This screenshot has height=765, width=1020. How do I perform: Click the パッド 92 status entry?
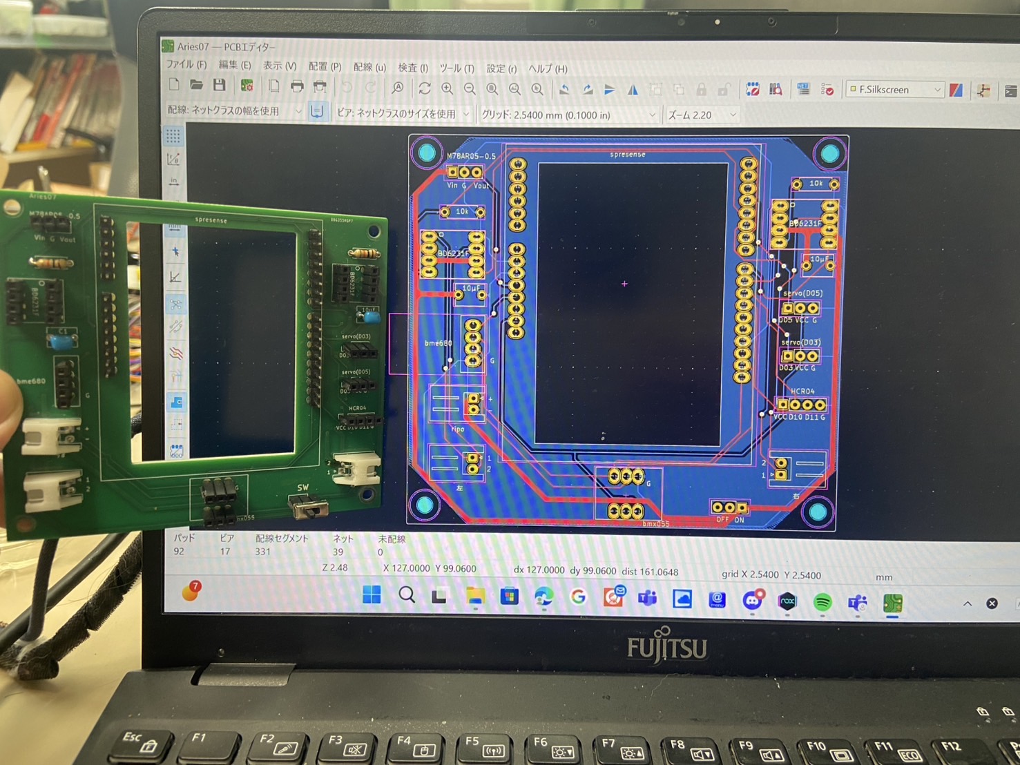(x=183, y=544)
